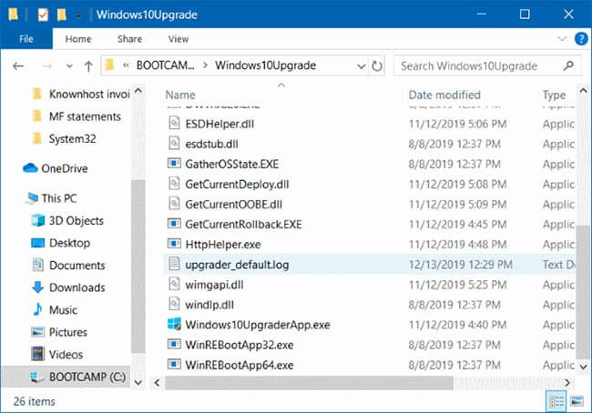Viewport: 592px width, 413px height.
Task: Select the GetCurrentDeploy.dll icon
Action: click(174, 184)
